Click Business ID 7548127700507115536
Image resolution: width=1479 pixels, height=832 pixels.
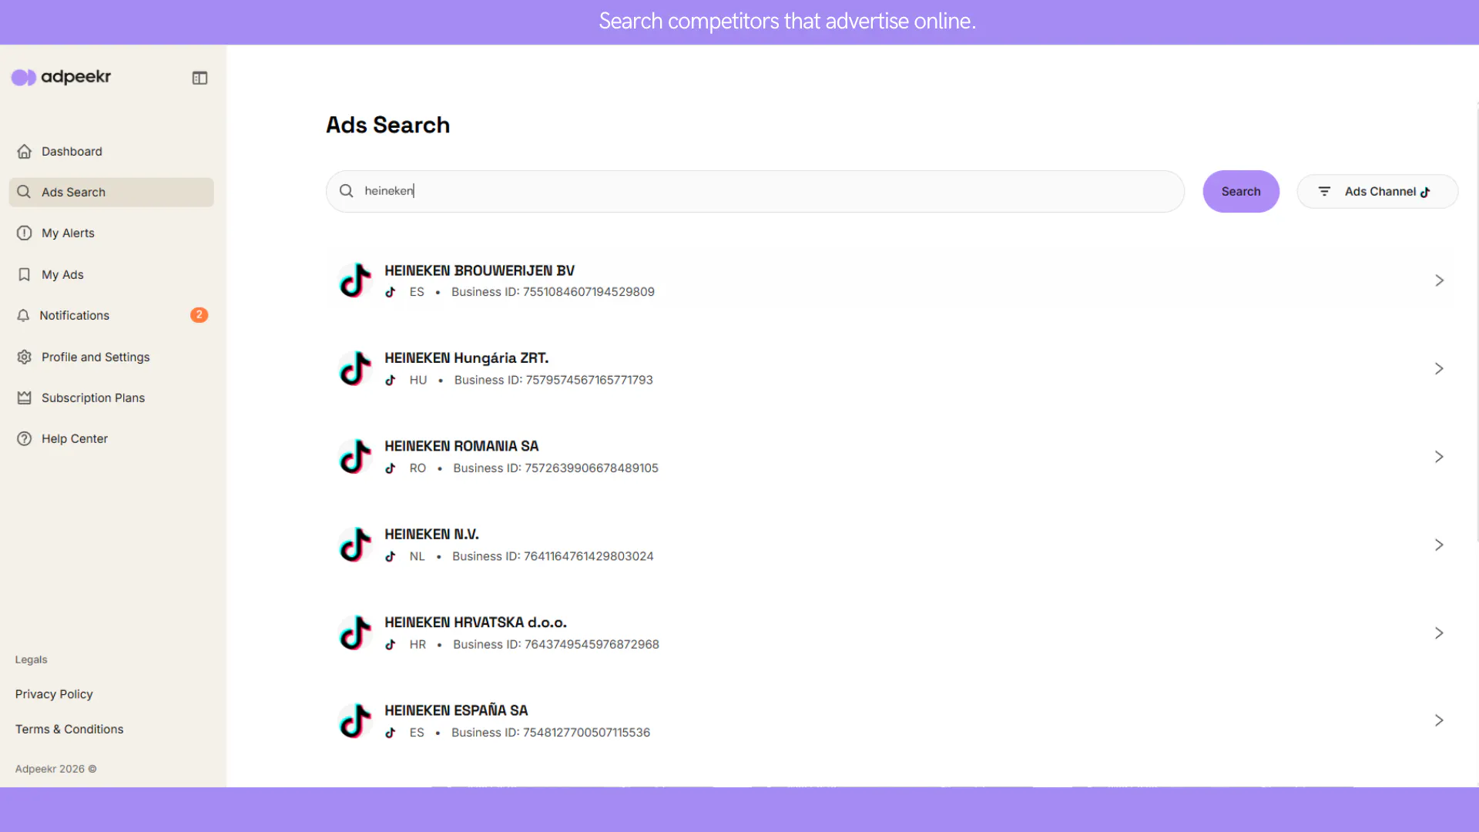pyautogui.click(x=551, y=733)
